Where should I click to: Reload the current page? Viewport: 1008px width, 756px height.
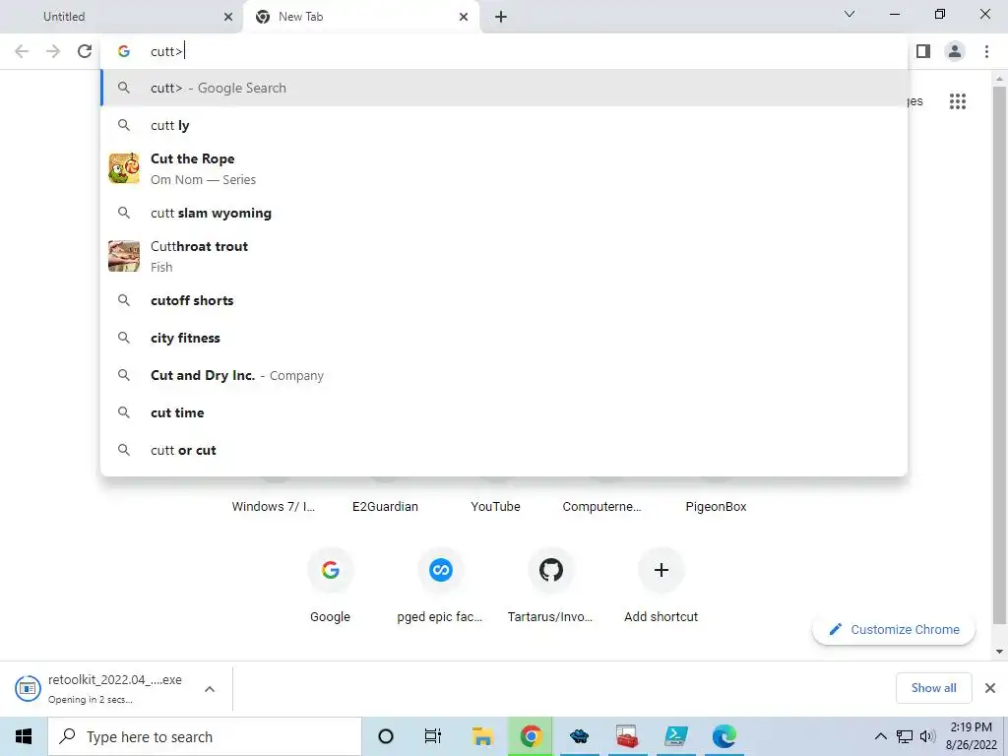point(85,51)
